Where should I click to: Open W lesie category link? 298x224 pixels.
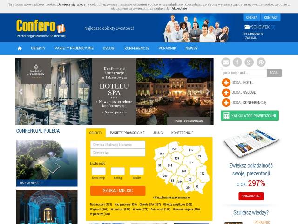[x=140, y=209]
